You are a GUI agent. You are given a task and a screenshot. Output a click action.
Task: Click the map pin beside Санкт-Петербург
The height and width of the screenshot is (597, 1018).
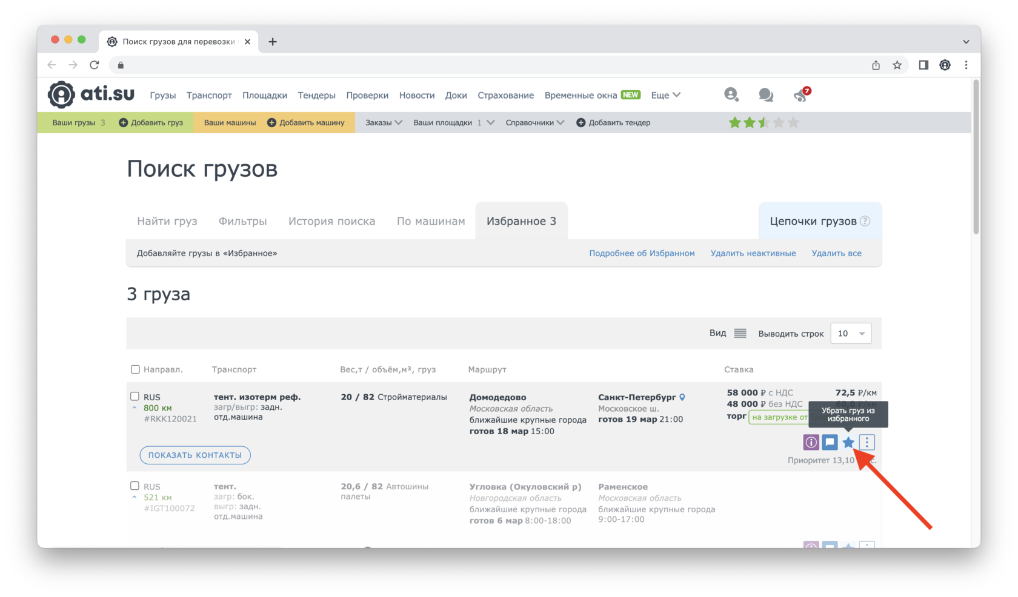pos(682,397)
